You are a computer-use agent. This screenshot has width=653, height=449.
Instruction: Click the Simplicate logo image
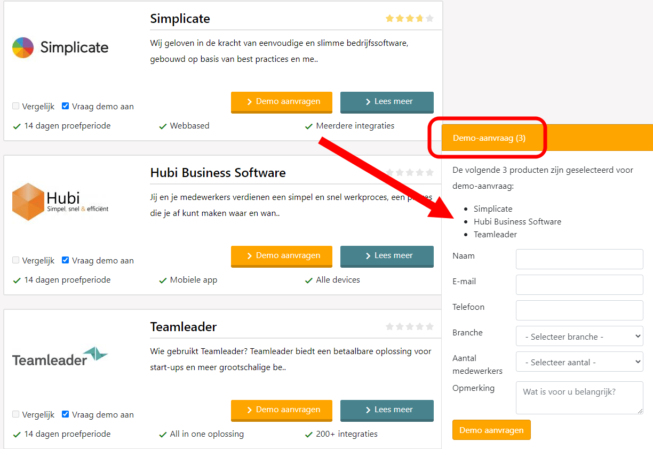click(x=60, y=47)
